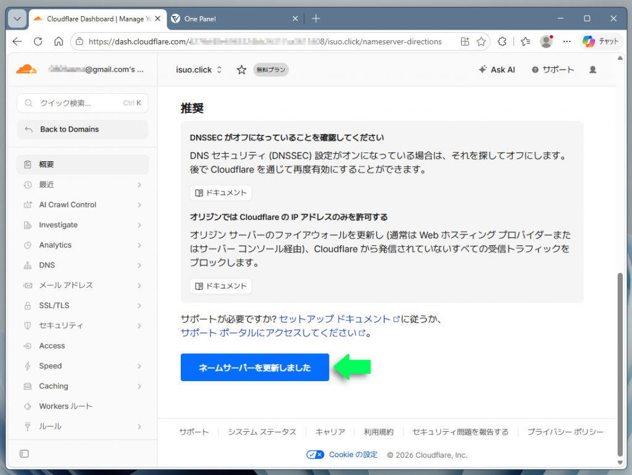Open the user profile icon in Cloudflare header

click(592, 70)
